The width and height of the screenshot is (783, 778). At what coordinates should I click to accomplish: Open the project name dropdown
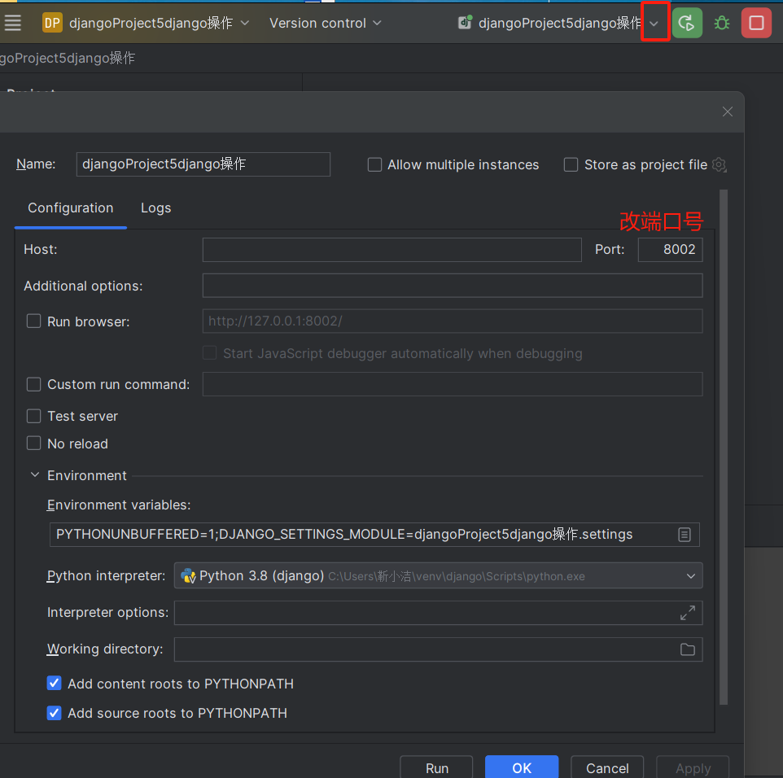point(245,23)
